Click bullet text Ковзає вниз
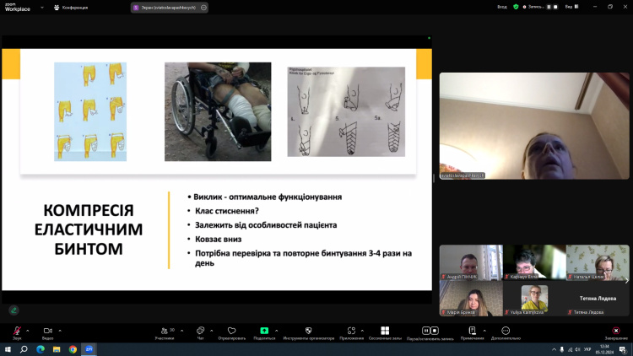 click(x=219, y=239)
